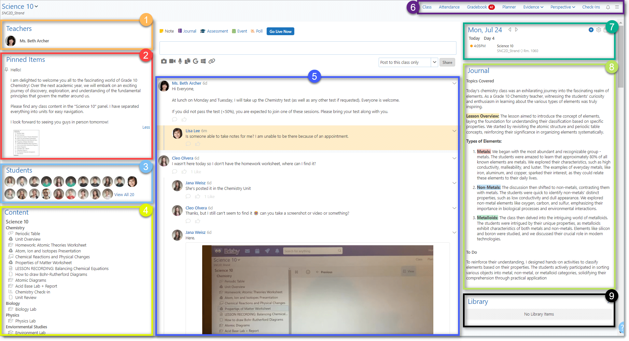Like Ms. Beth Archer's post
The image size is (629, 341).
pos(184,120)
